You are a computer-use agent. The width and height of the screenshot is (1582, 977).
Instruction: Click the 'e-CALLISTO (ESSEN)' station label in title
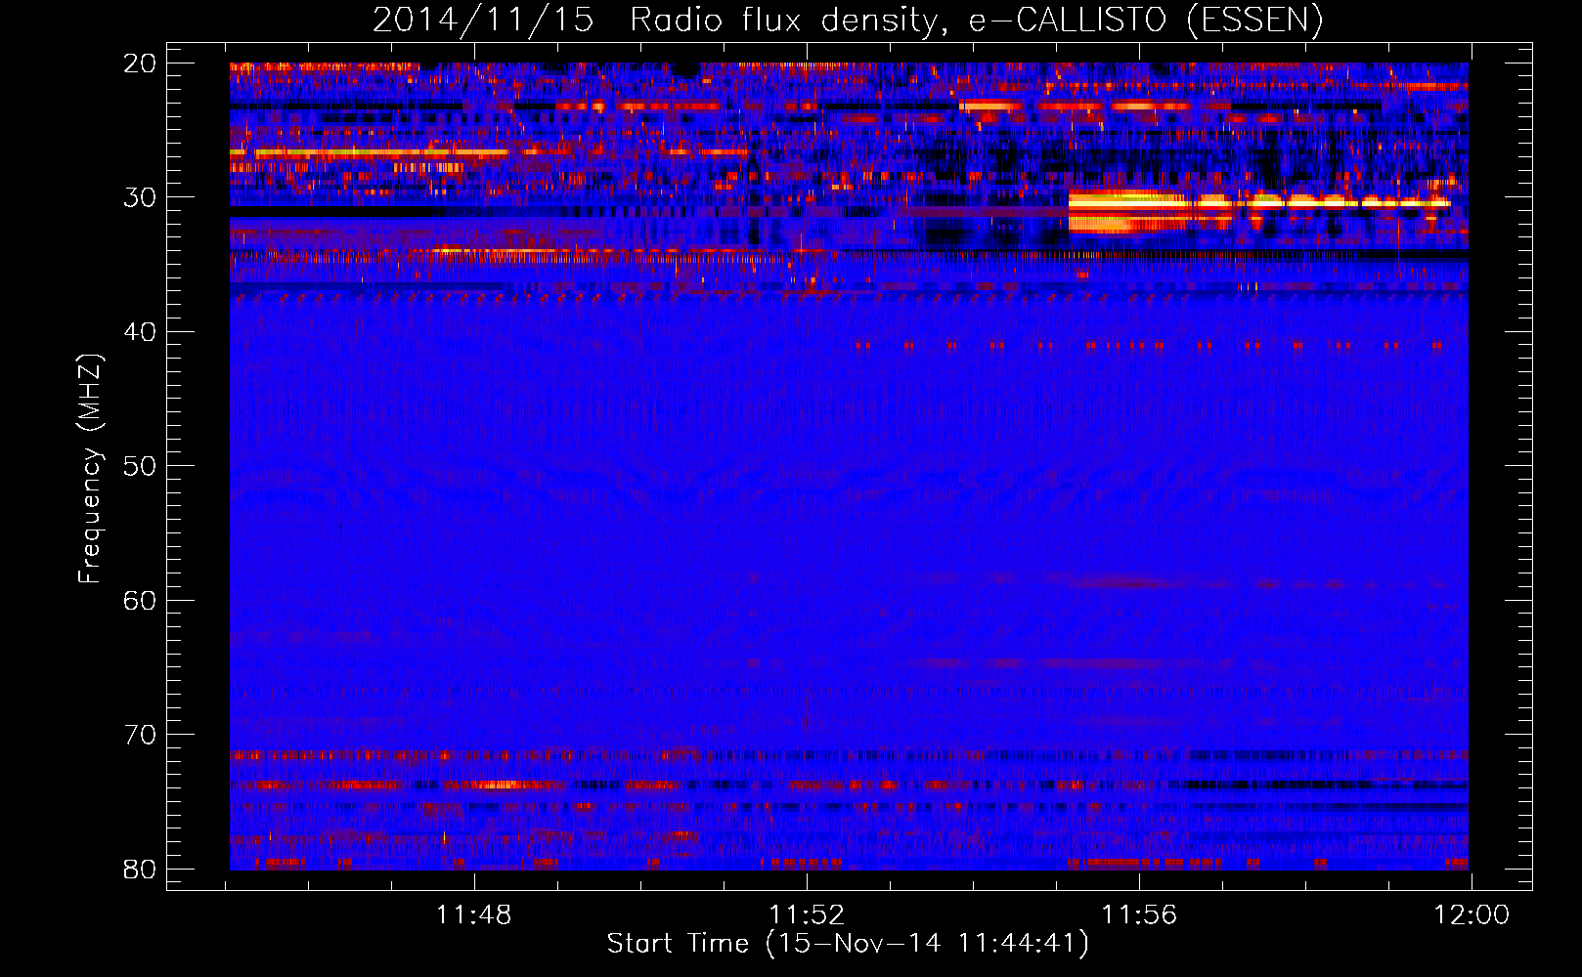pyautogui.click(x=1146, y=21)
